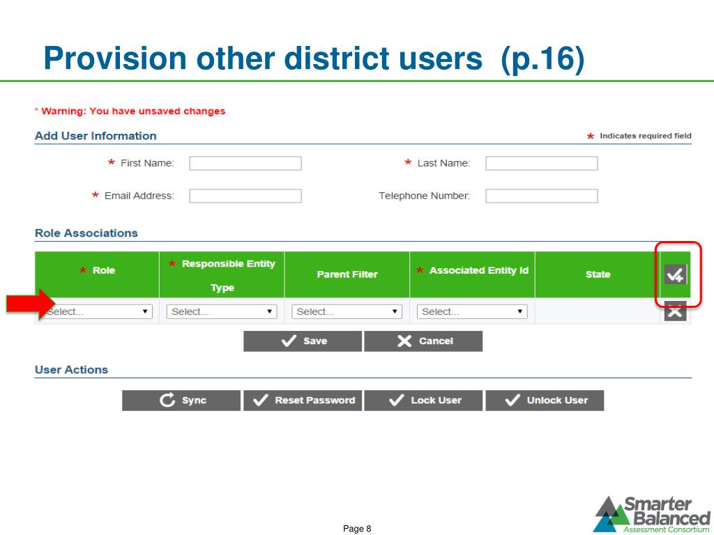Image resolution: width=714 pixels, height=535 pixels.
Task: Focus the Email Address field
Action: [245, 196]
